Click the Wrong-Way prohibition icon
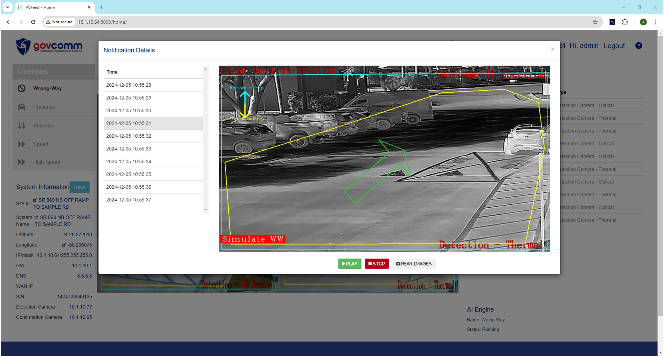Screen dimensions: 664x356 22,88
